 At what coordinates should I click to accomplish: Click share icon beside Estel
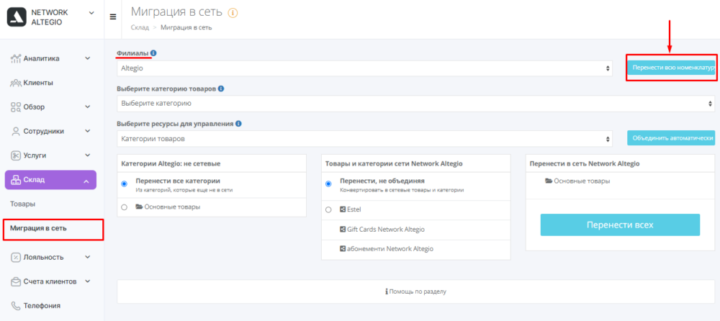click(342, 209)
